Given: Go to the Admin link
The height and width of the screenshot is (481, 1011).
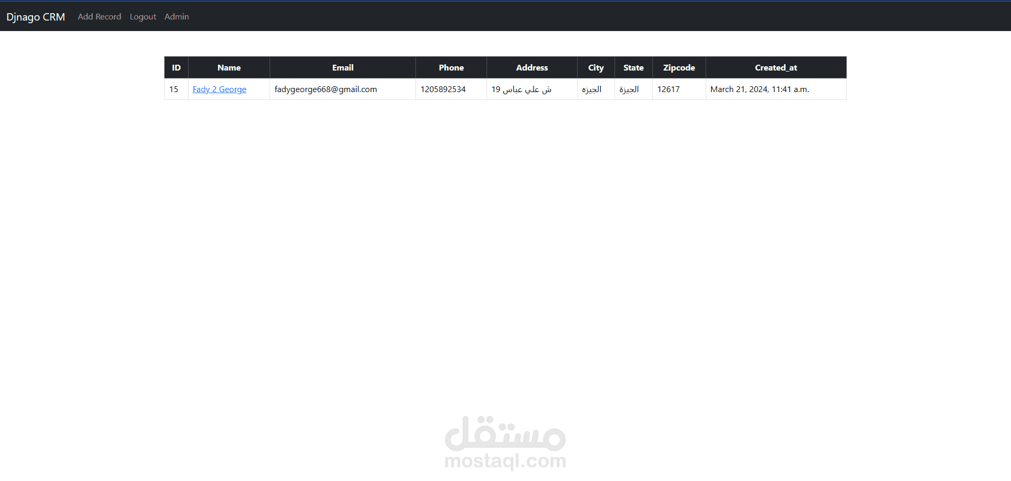Looking at the screenshot, I should (176, 17).
